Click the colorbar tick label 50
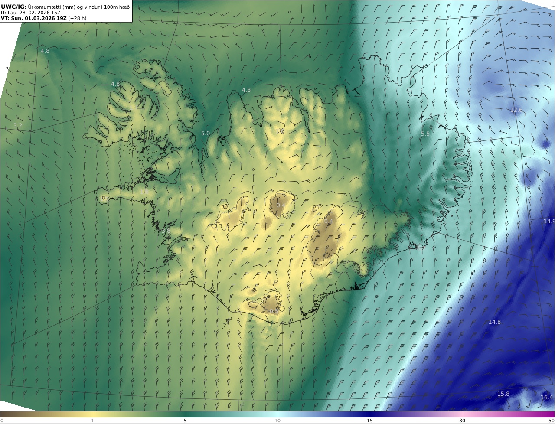Image resolution: width=555 pixels, height=424 pixels. coord(552,421)
